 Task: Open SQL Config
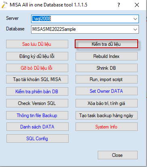[38, 138]
